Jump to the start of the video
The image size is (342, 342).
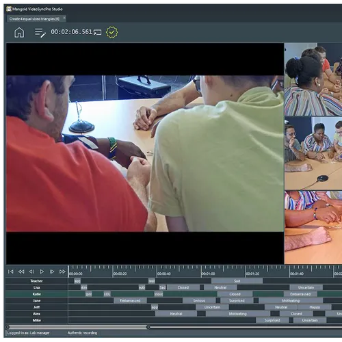(x=10, y=272)
